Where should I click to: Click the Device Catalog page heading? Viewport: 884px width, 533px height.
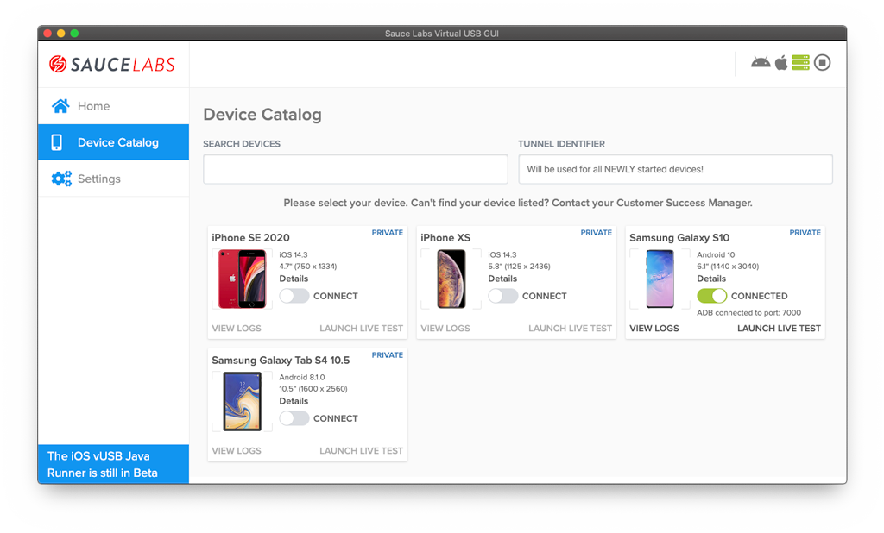(262, 115)
